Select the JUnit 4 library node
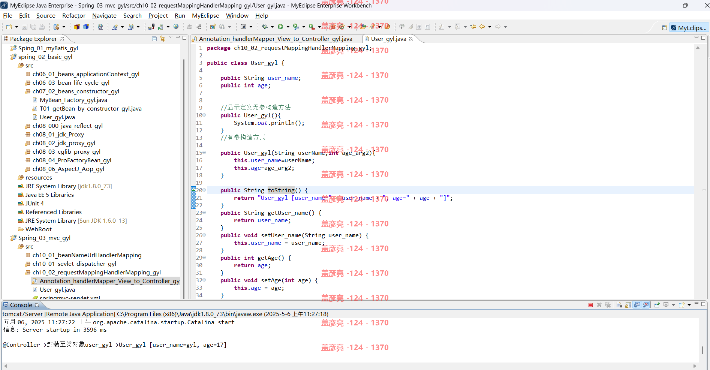The width and height of the screenshot is (710, 370). pyautogui.click(x=34, y=203)
